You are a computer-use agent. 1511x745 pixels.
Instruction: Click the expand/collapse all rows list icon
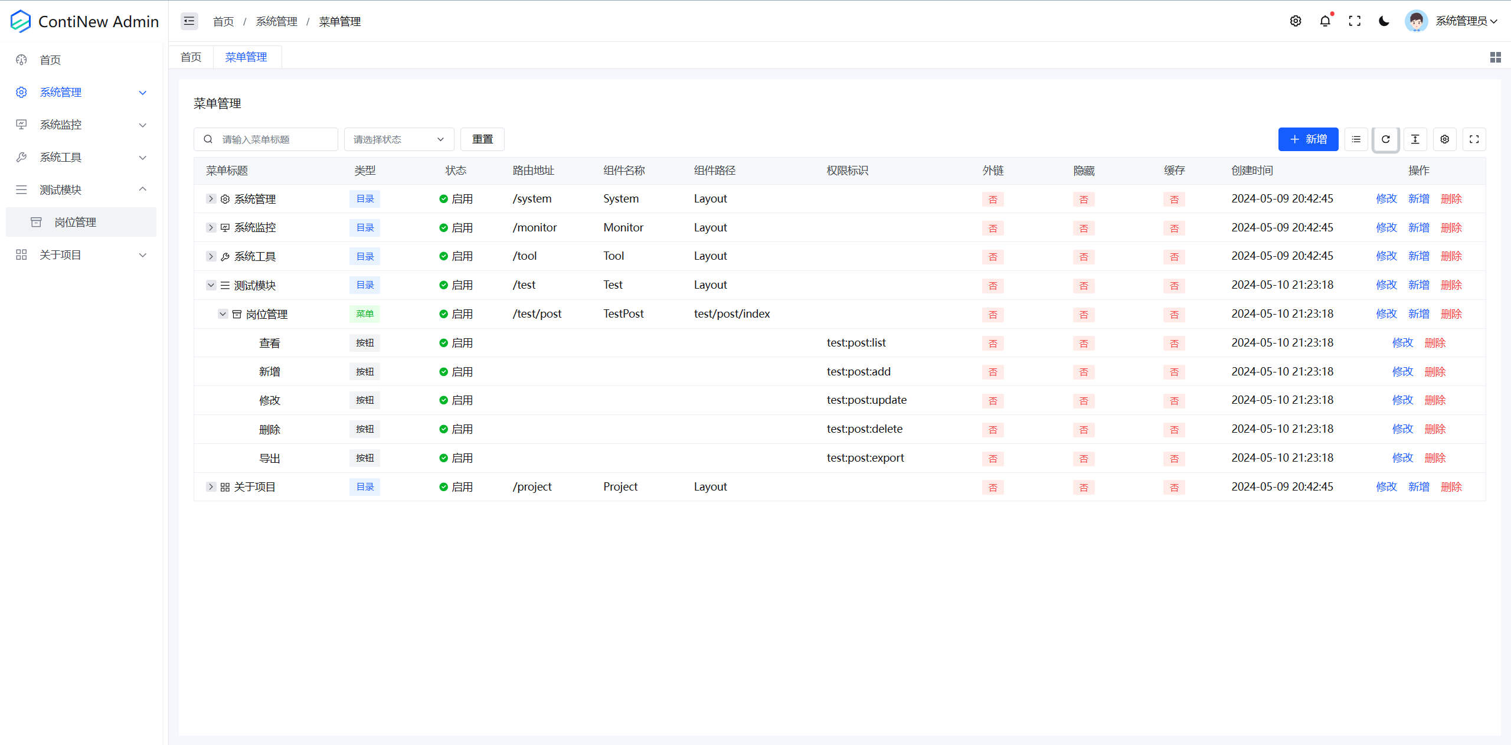point(1356,139)
